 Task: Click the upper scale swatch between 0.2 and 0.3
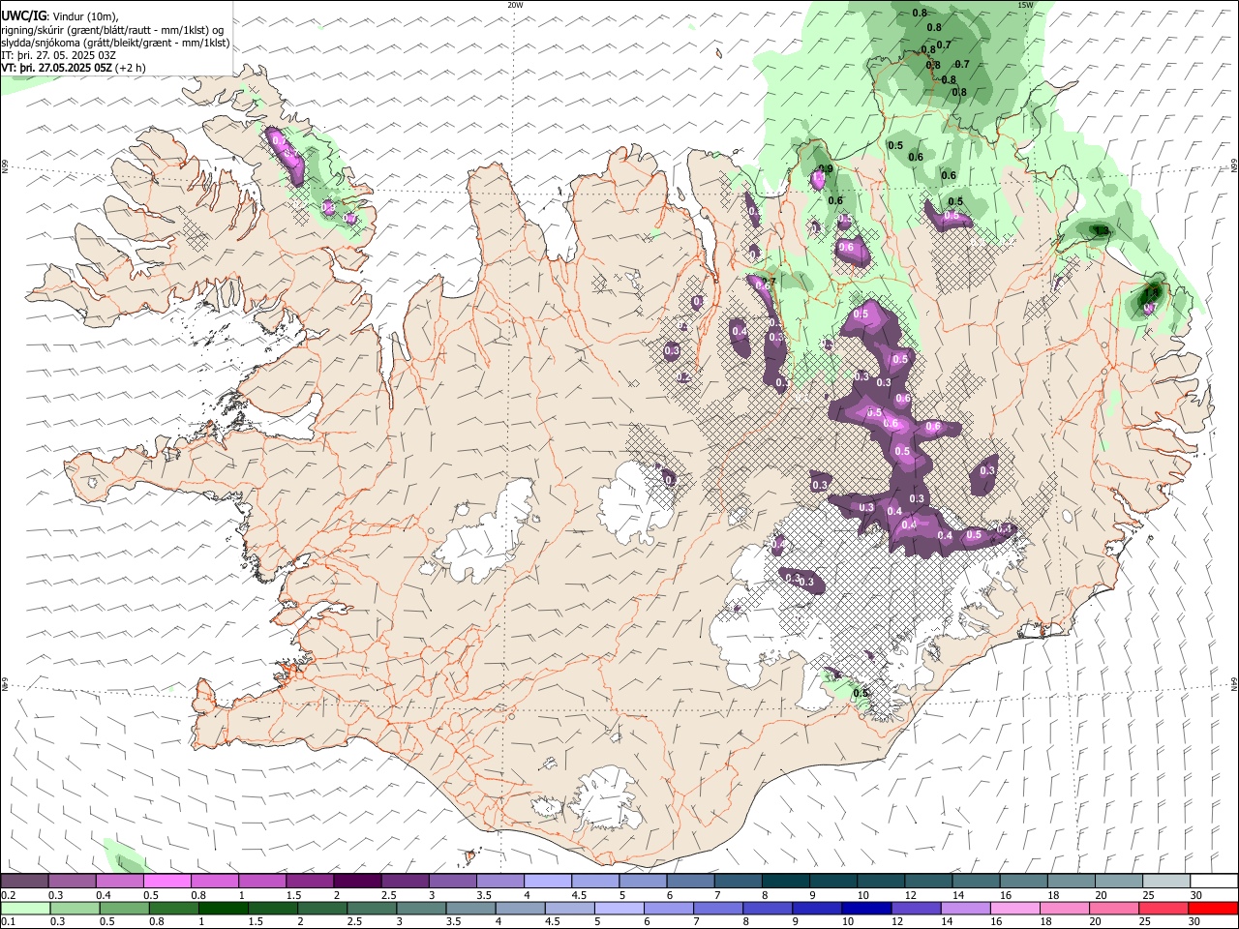click(x=25, y=882)
